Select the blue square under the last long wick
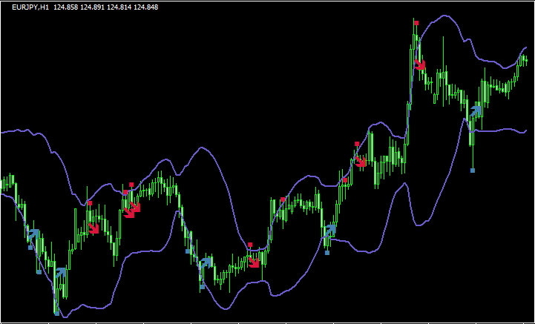This screenshot has height=324, width=535. [x=473, y=170]
